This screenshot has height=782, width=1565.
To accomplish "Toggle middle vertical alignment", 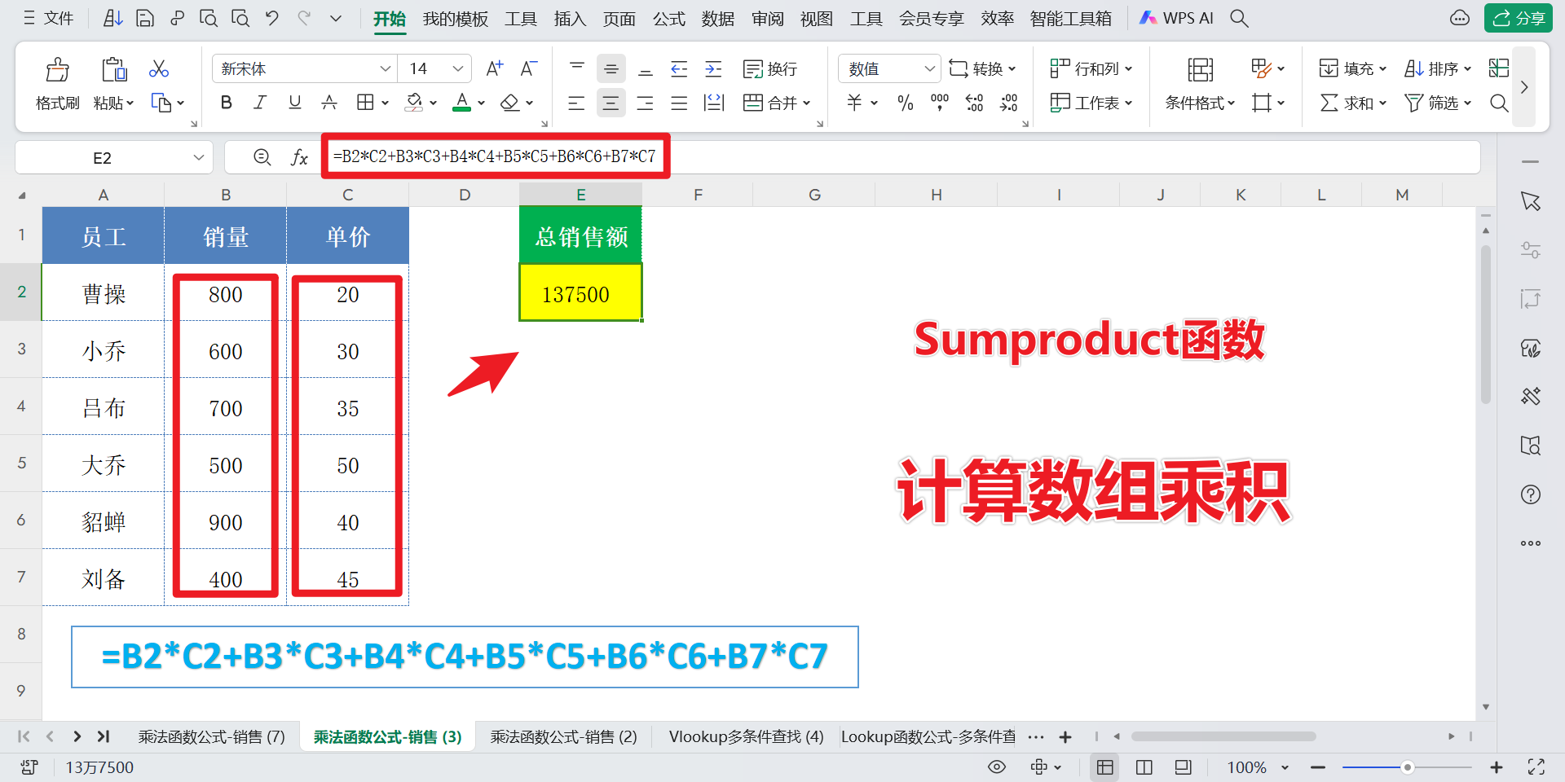I will coord(611,69).
